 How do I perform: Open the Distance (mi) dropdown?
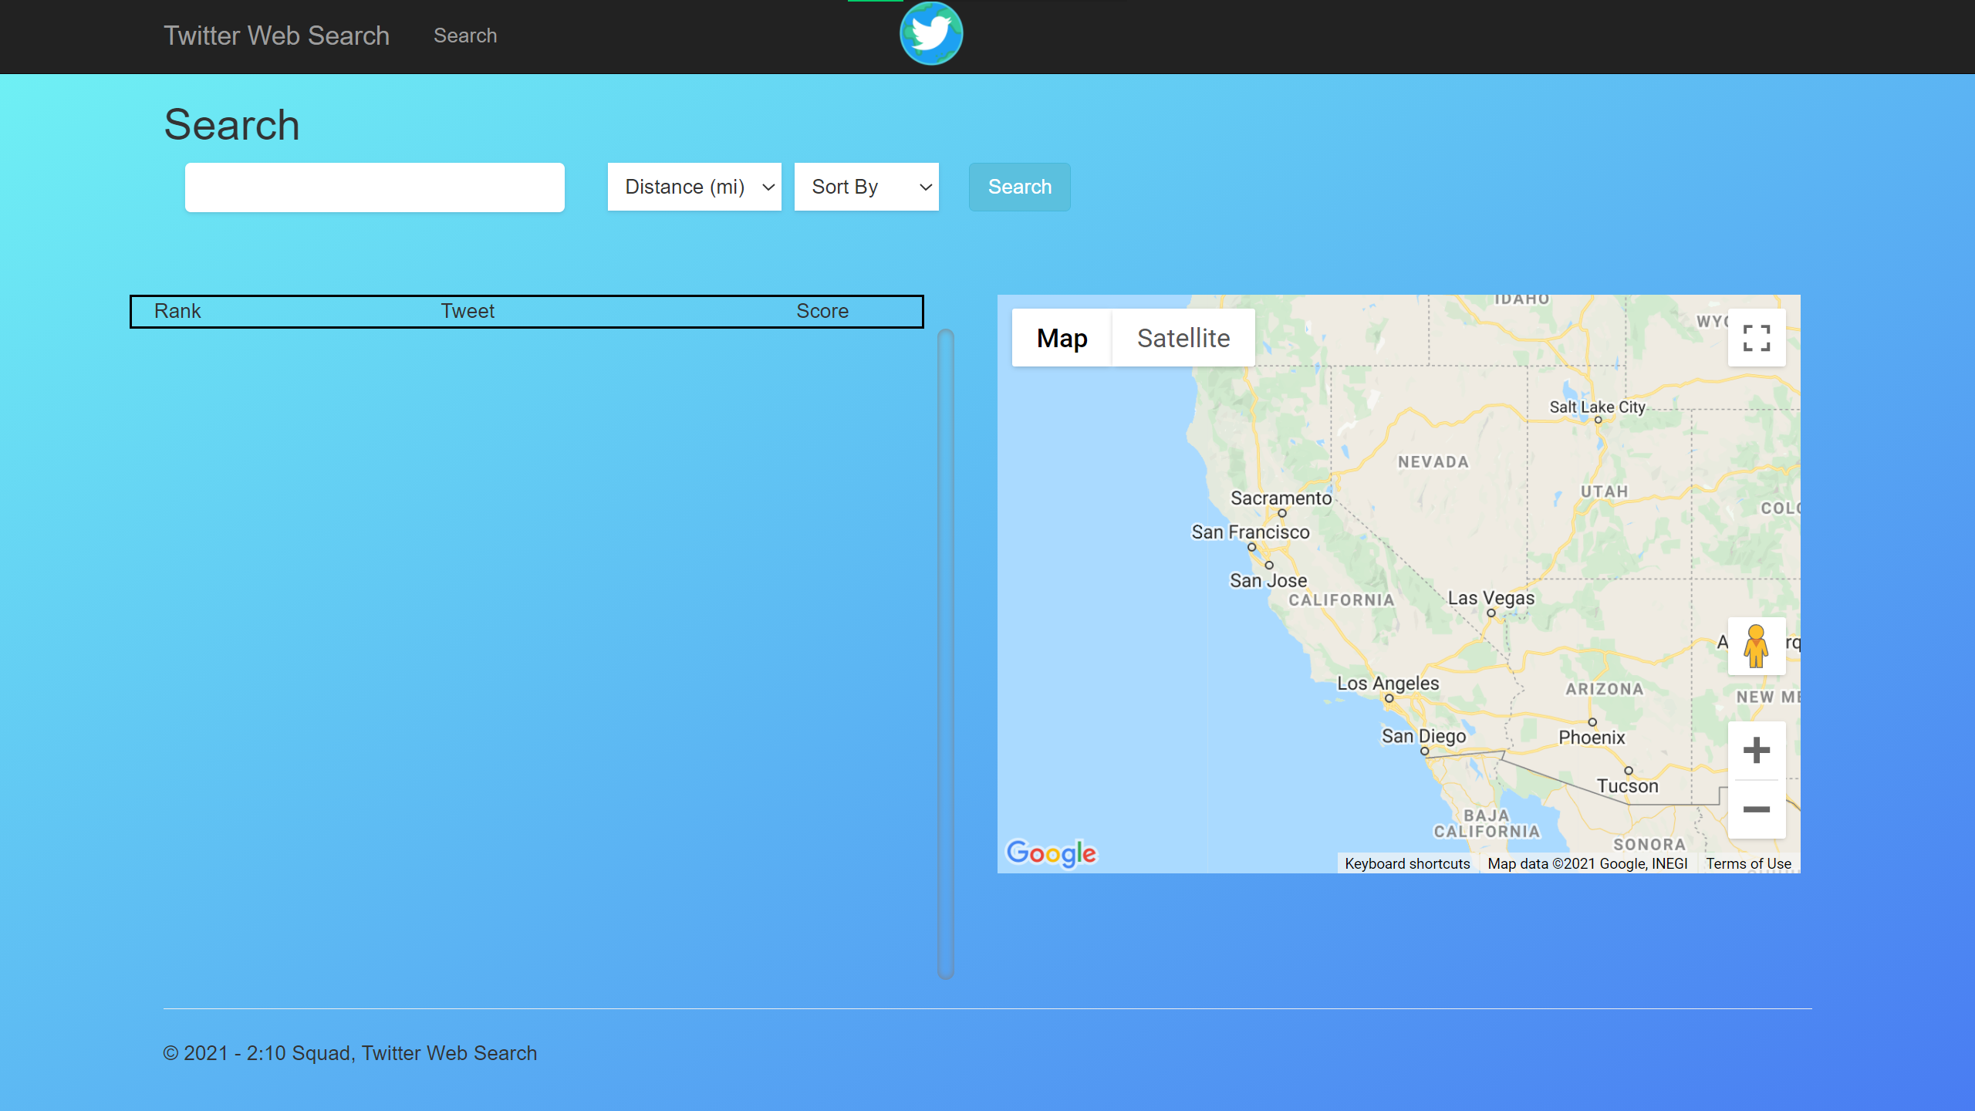click(694, 187)
